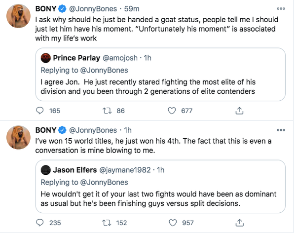Share the first BONY tweet
The height and width of the screenshot is (233, 296).
pos(239,111)
